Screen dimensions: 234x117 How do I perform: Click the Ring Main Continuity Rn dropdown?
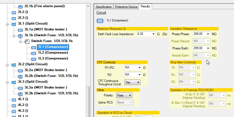(187, 75)
